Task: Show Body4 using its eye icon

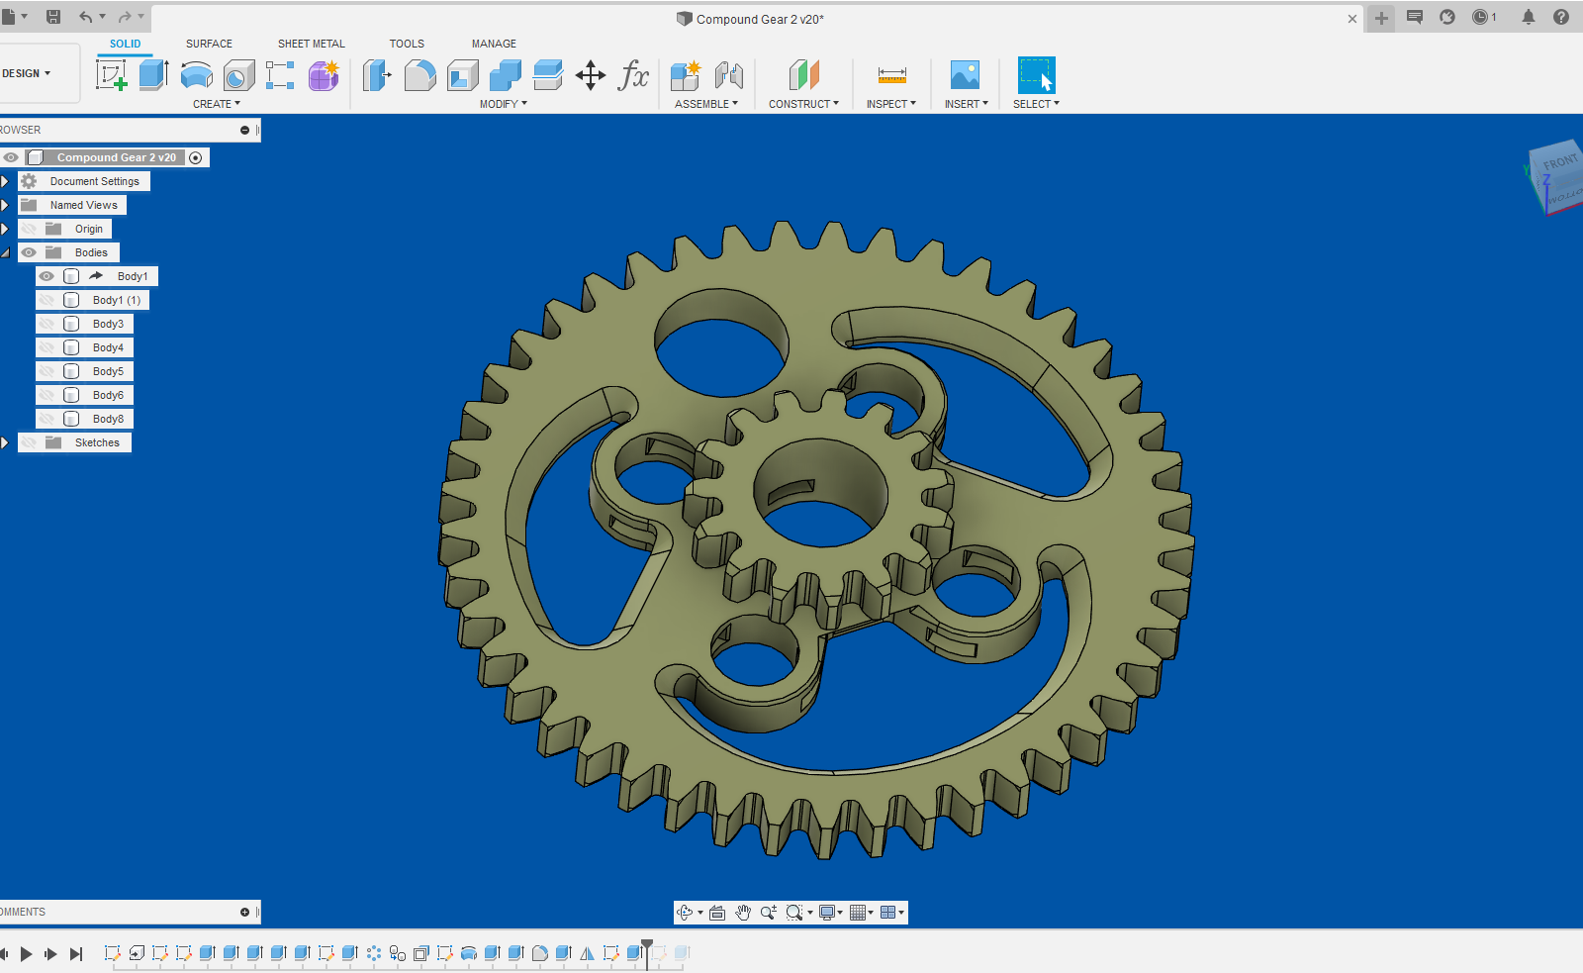Action: tap(47, 347)
